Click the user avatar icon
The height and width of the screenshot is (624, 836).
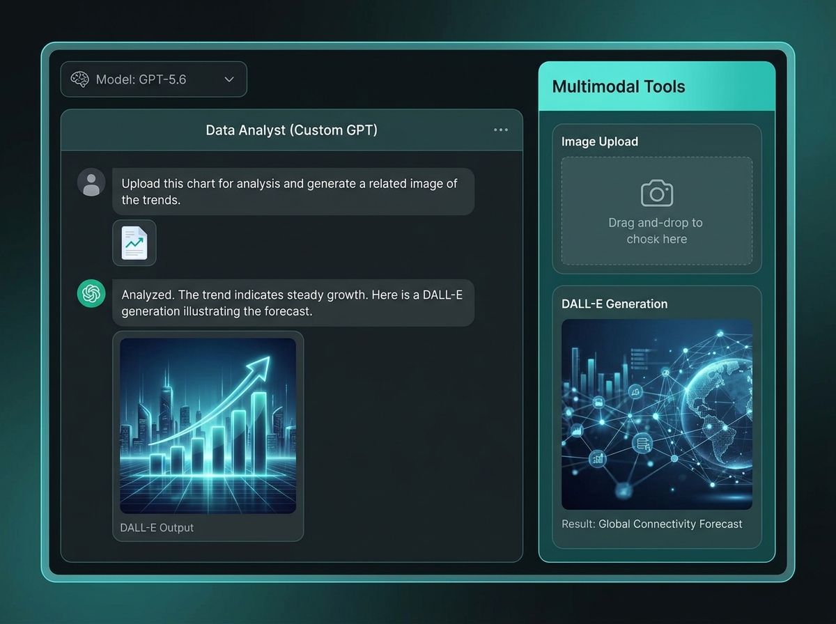click(x=91, y=182)
